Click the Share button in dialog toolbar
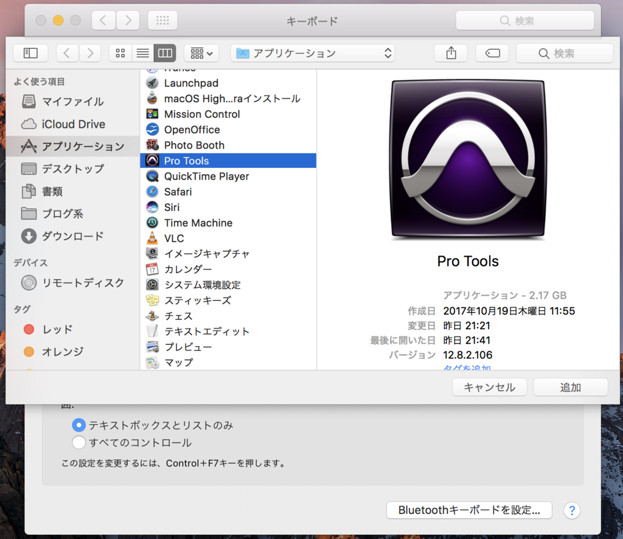This screenshot has width=623, height=539. tap(451, 53)
